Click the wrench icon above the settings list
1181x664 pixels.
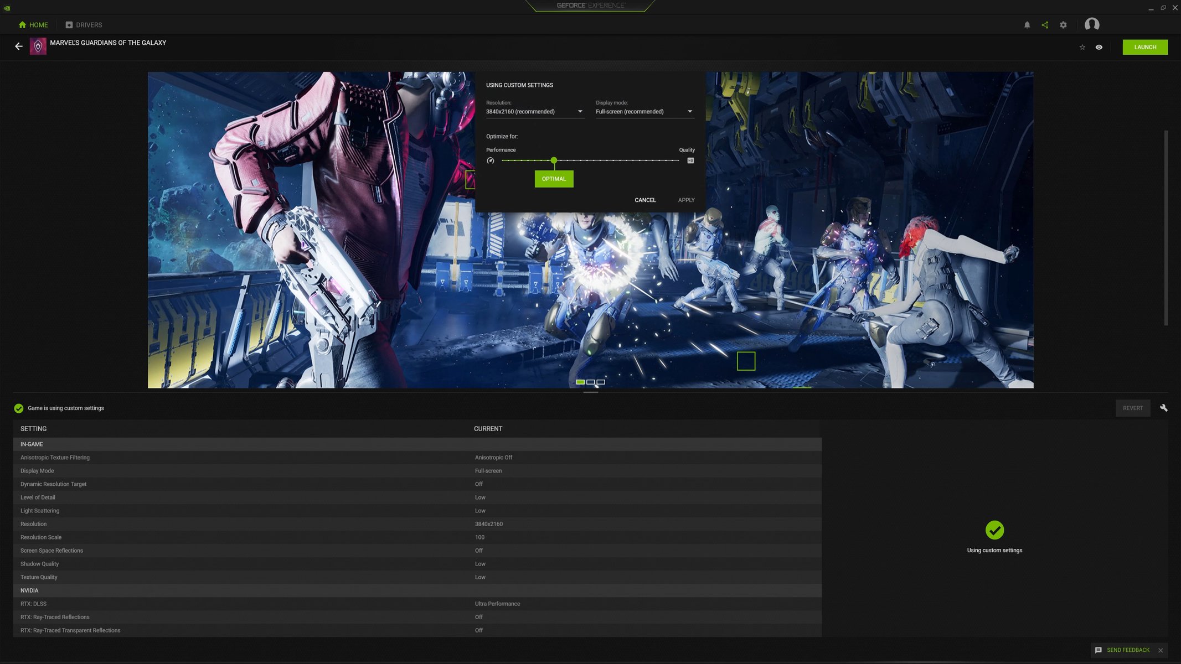click(1164, 407)
